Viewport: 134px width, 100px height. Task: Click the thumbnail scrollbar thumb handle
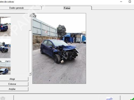coord(30,23)
